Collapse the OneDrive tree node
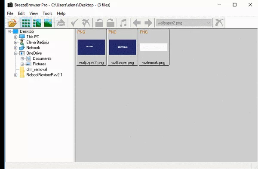The image size is (258, 169). click(15, 53)
